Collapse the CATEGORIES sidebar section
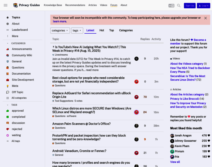 [x=18, y=43]
